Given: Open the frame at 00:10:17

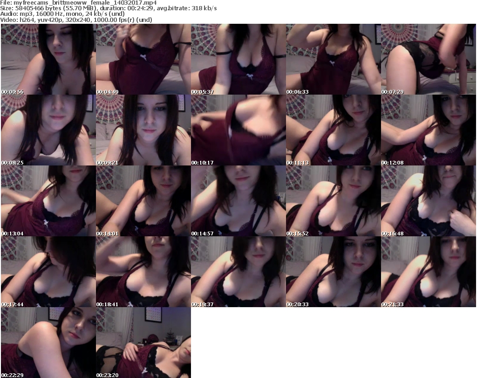Looking at the screenshot, I should click(238, 130).
